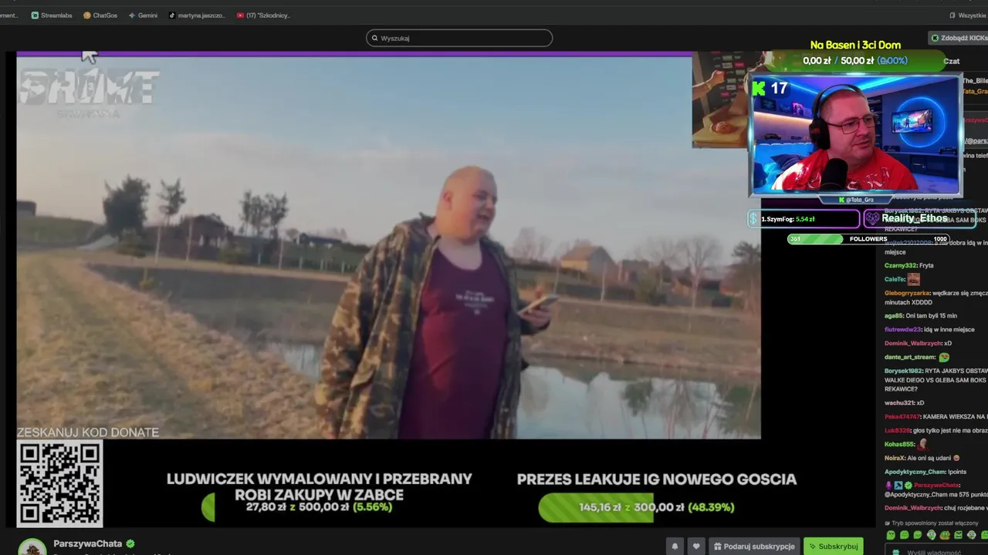Open the ParszywaChata channel name link

(x=88, y=544)
